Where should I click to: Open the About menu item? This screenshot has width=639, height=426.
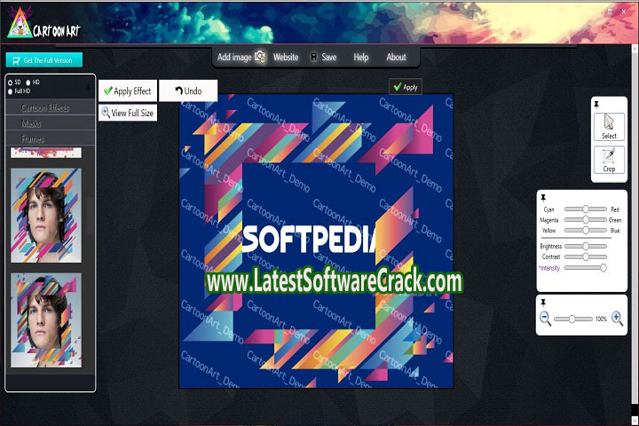[x=396, y=57]
